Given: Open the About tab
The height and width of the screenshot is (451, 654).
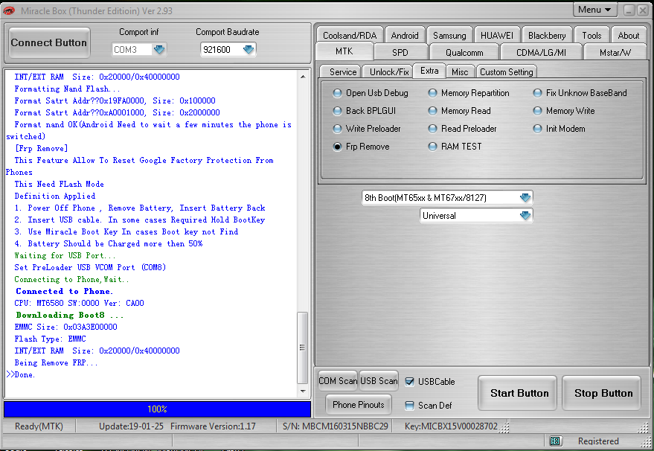Looking at the screenshot, I should [x=628, y=36].
